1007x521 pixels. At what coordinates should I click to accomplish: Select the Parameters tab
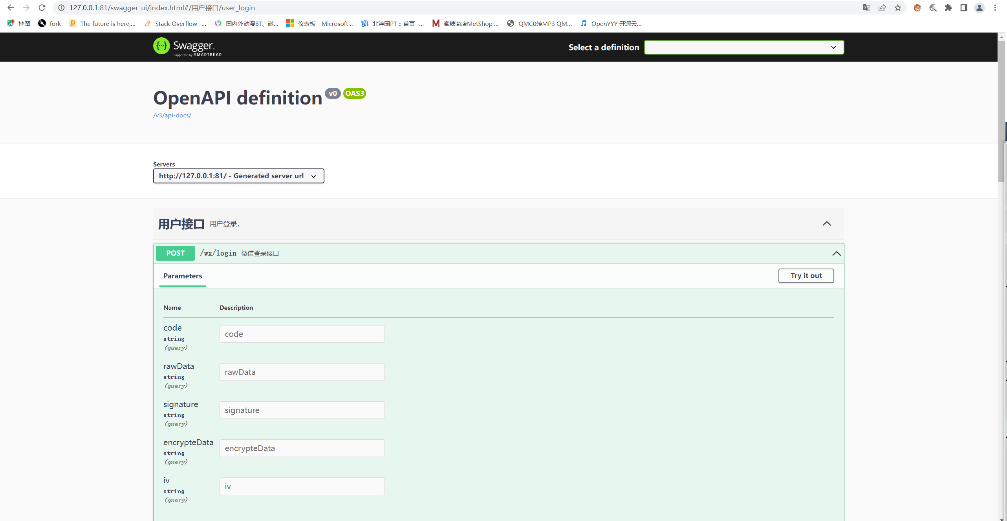(x=183, y=276)
